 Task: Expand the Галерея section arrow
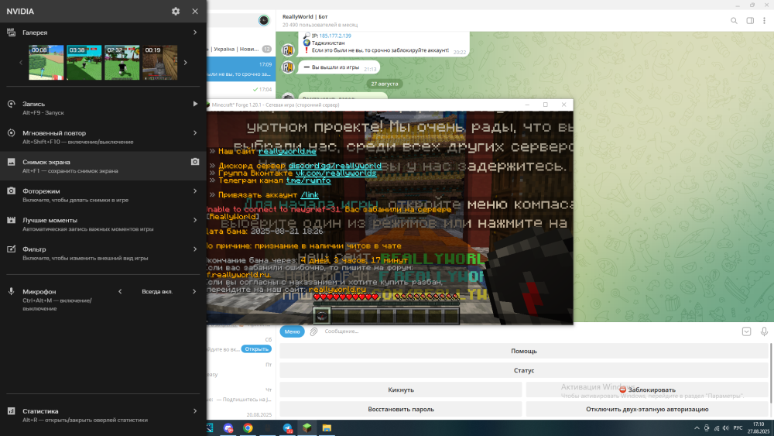195,32
